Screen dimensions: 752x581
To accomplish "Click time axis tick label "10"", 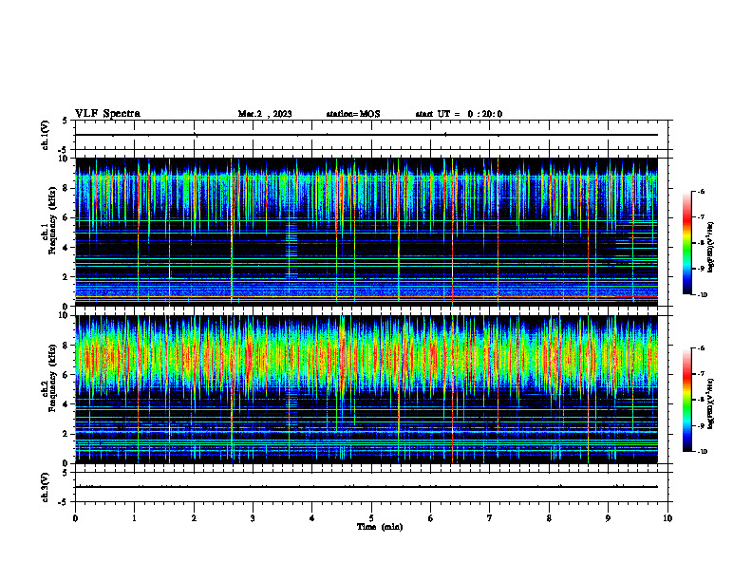I will coord(667,518).
